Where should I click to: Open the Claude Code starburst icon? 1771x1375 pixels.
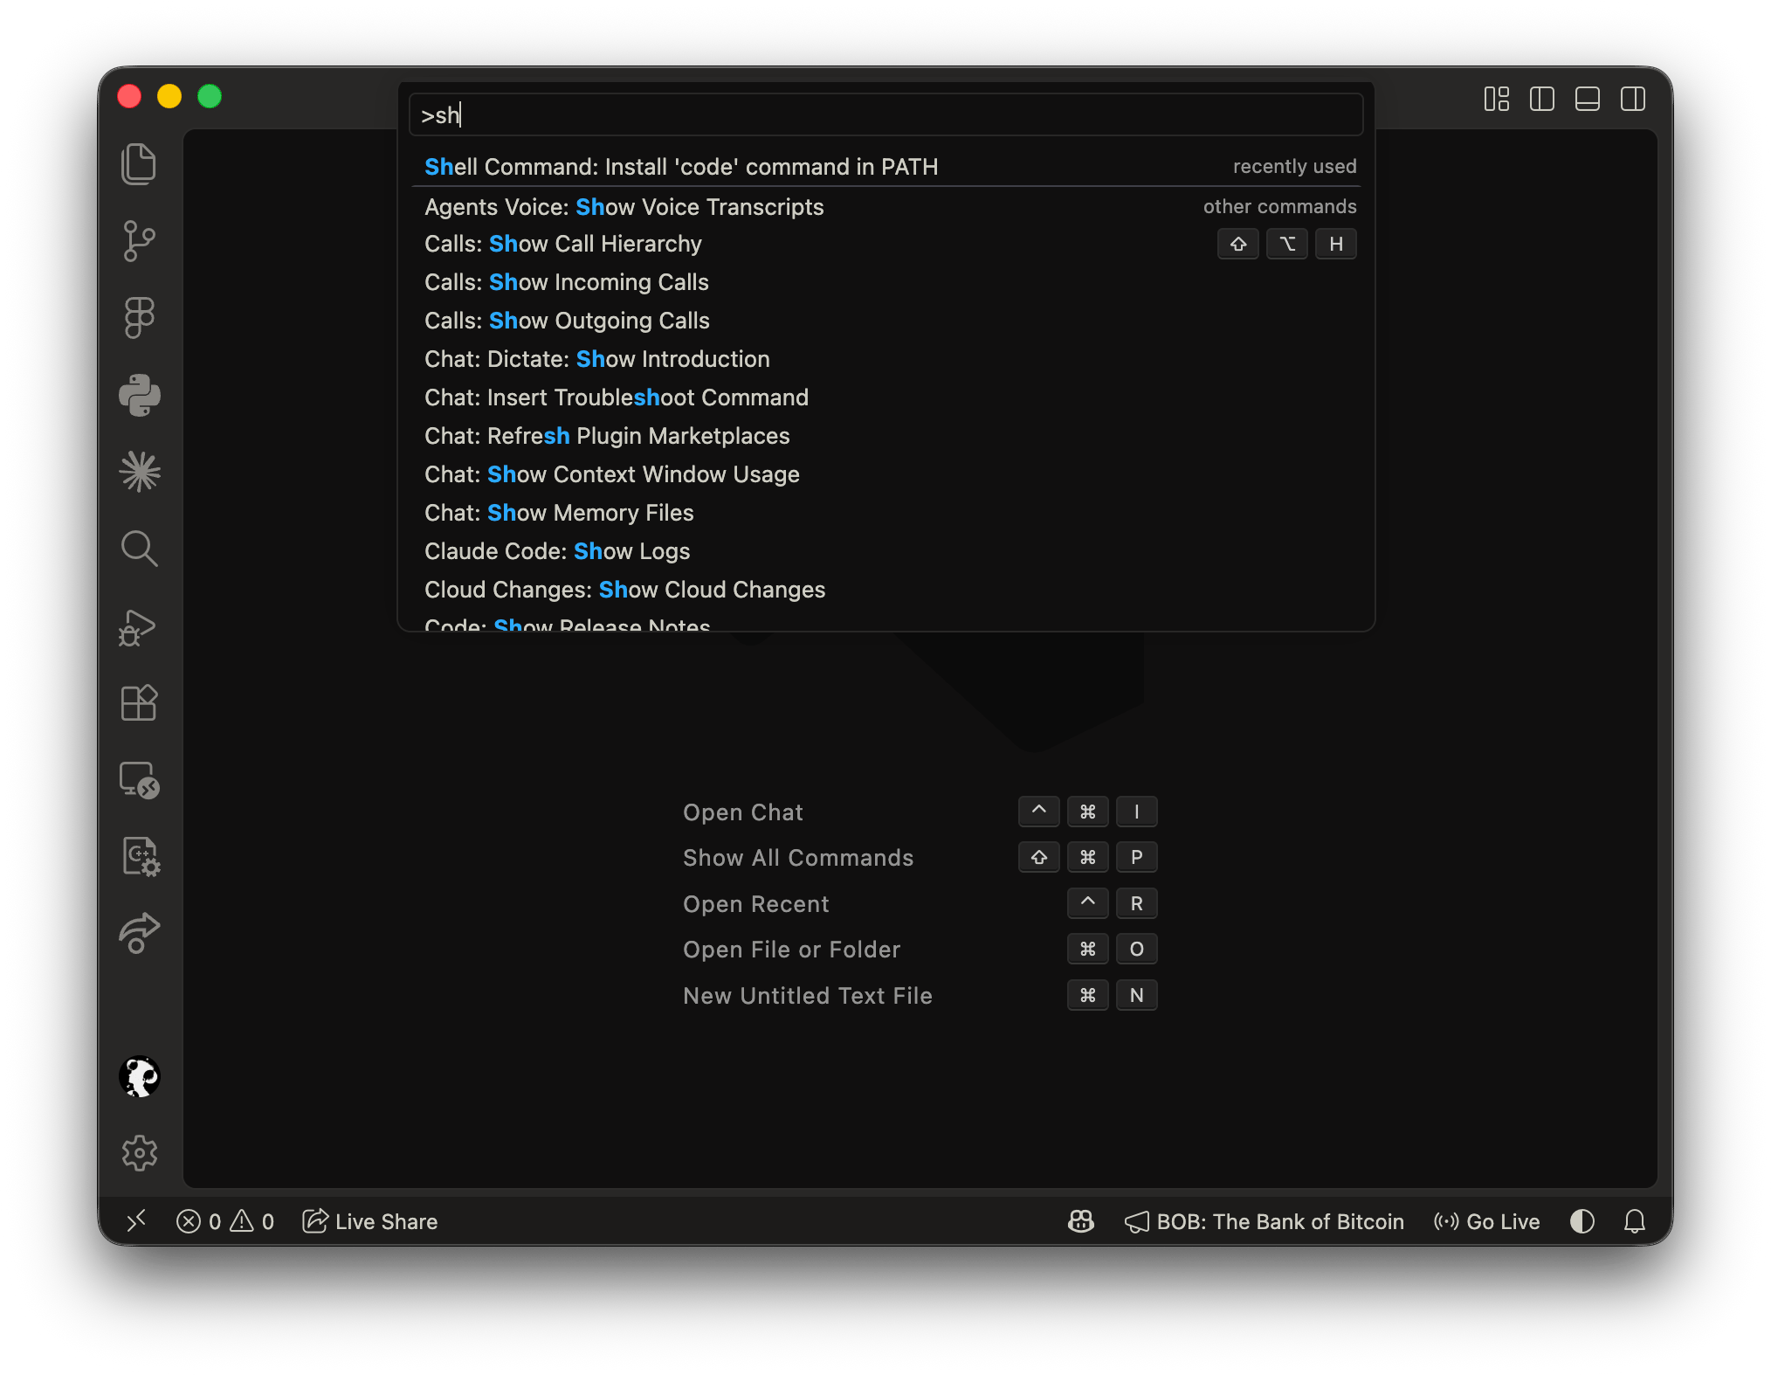tap(140, 472)
